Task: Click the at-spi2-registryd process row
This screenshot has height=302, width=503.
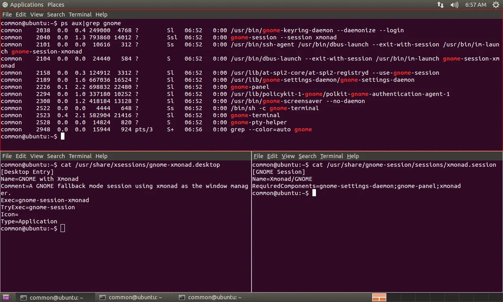Action: click(x=220, y=73)
